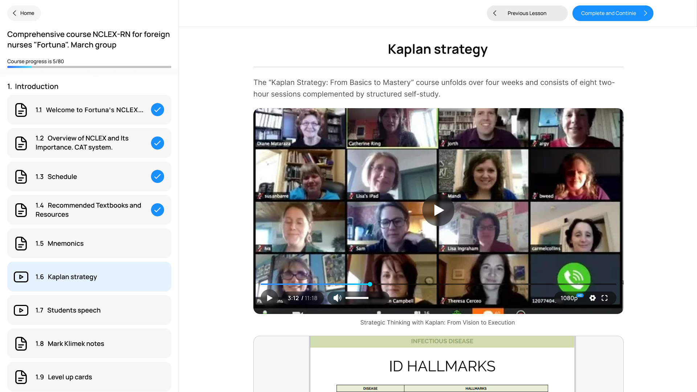Open video settings gear icon
Screen dimensions: 697x392
[592, 298]
